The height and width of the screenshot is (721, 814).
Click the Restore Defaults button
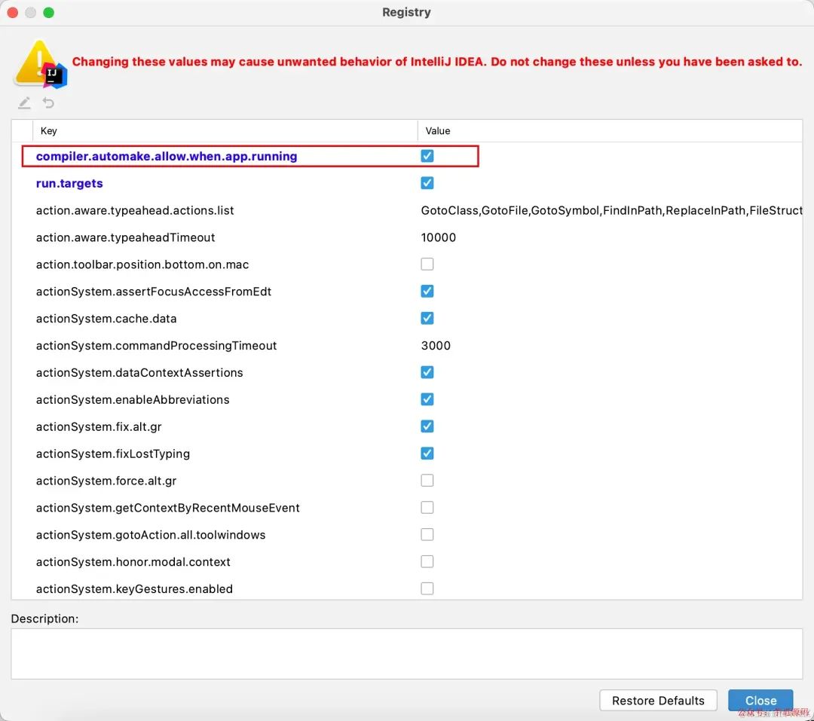click(x=658, y=700)
